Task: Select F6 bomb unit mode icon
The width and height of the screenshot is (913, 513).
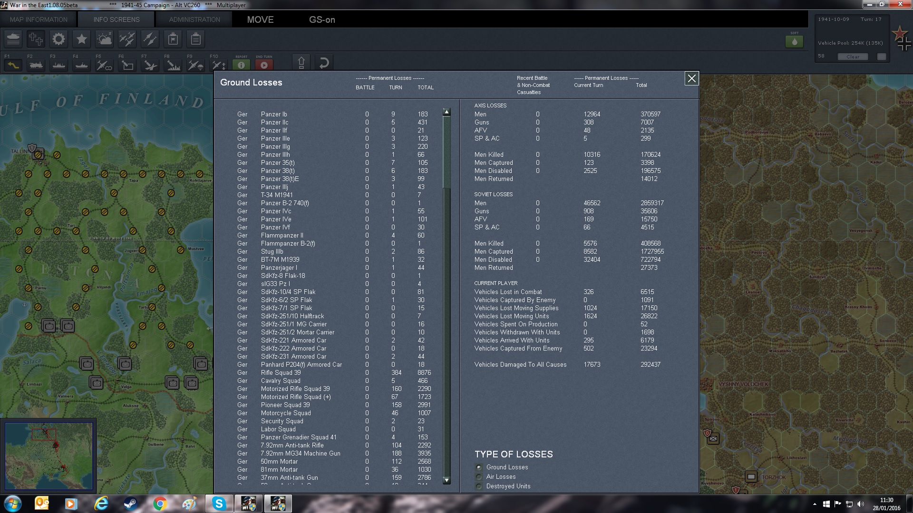Action: 127,65
